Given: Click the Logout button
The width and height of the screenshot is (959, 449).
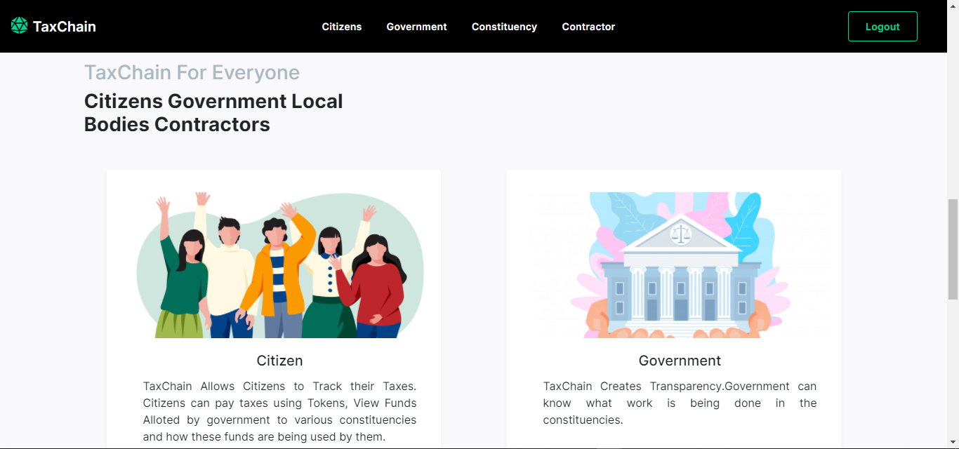Looking at the screenshot, I should 882,27.
